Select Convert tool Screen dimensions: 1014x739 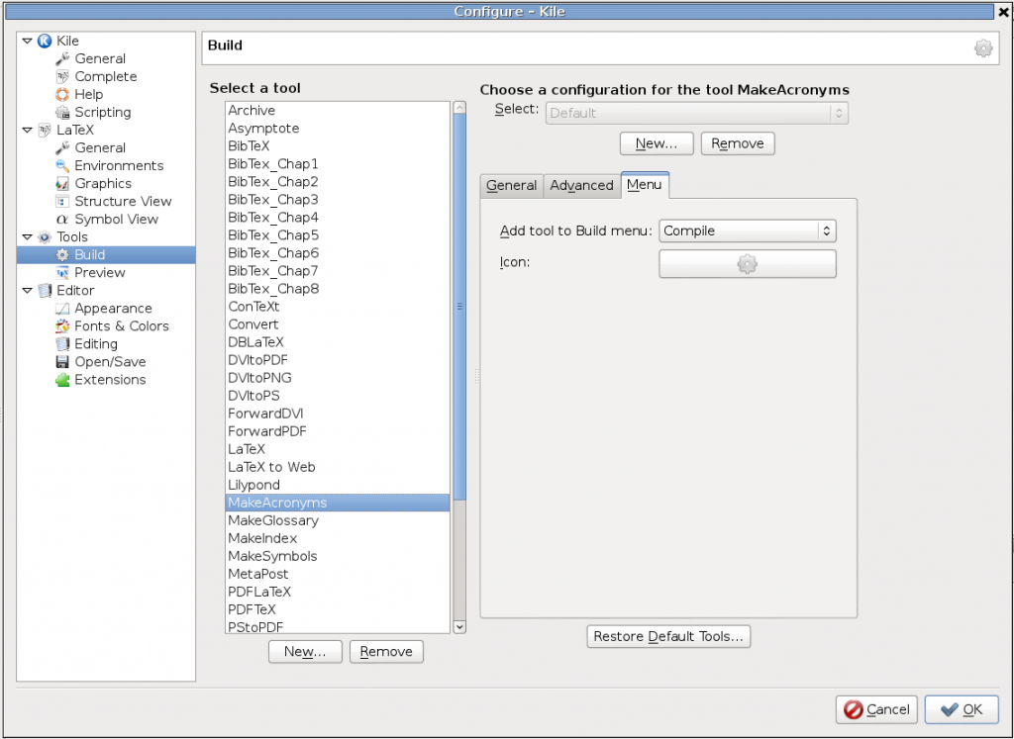[337, 324]
